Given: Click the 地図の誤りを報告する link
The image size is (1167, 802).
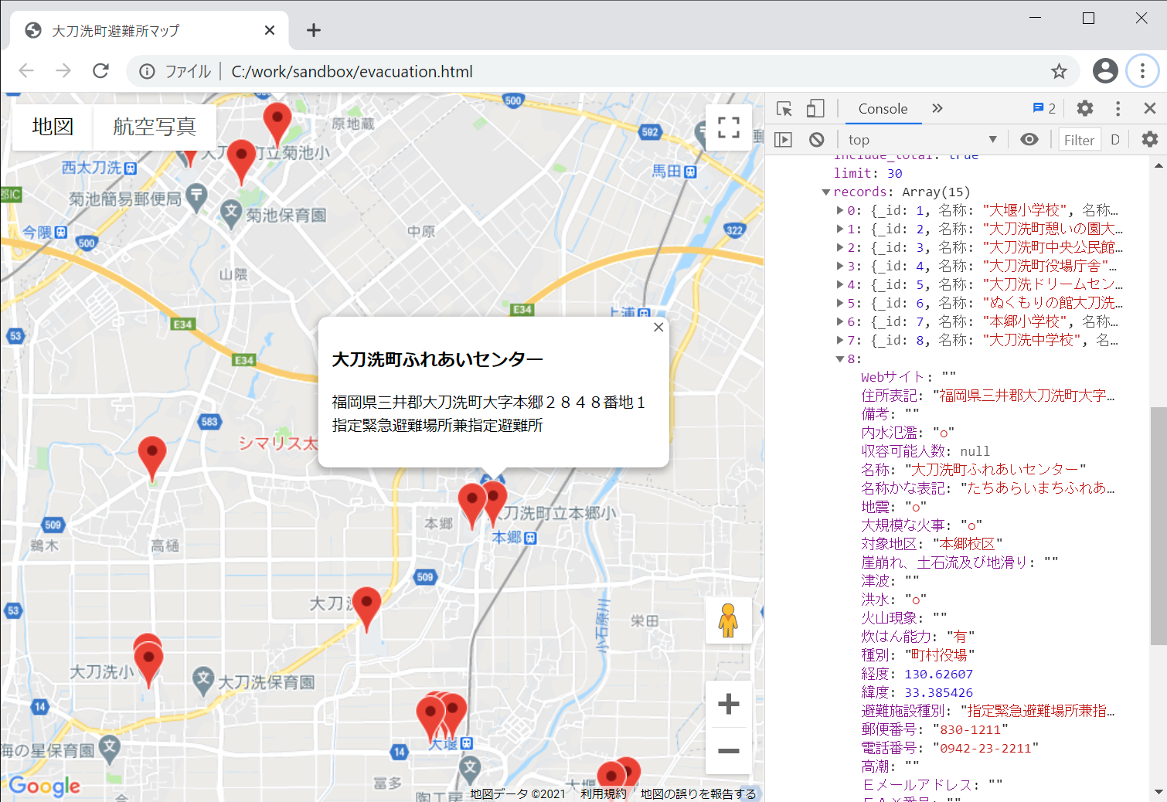Looking at the screenshot, I should 698,794.
